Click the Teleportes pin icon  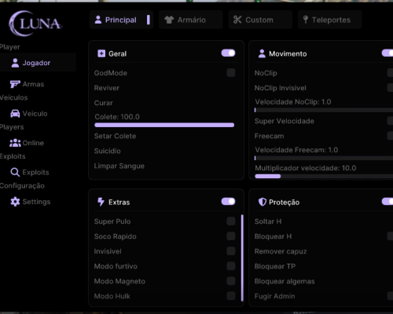pyautogui.click(x=305, y=20)
